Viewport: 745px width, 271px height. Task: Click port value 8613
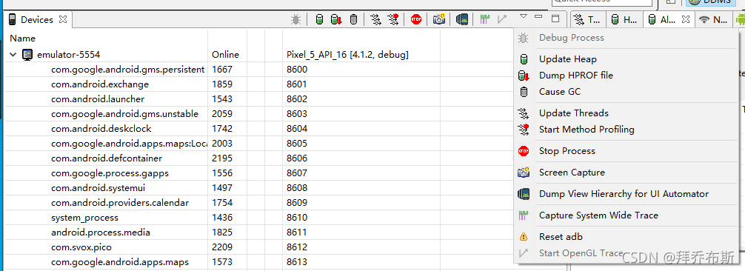[297, 262]
